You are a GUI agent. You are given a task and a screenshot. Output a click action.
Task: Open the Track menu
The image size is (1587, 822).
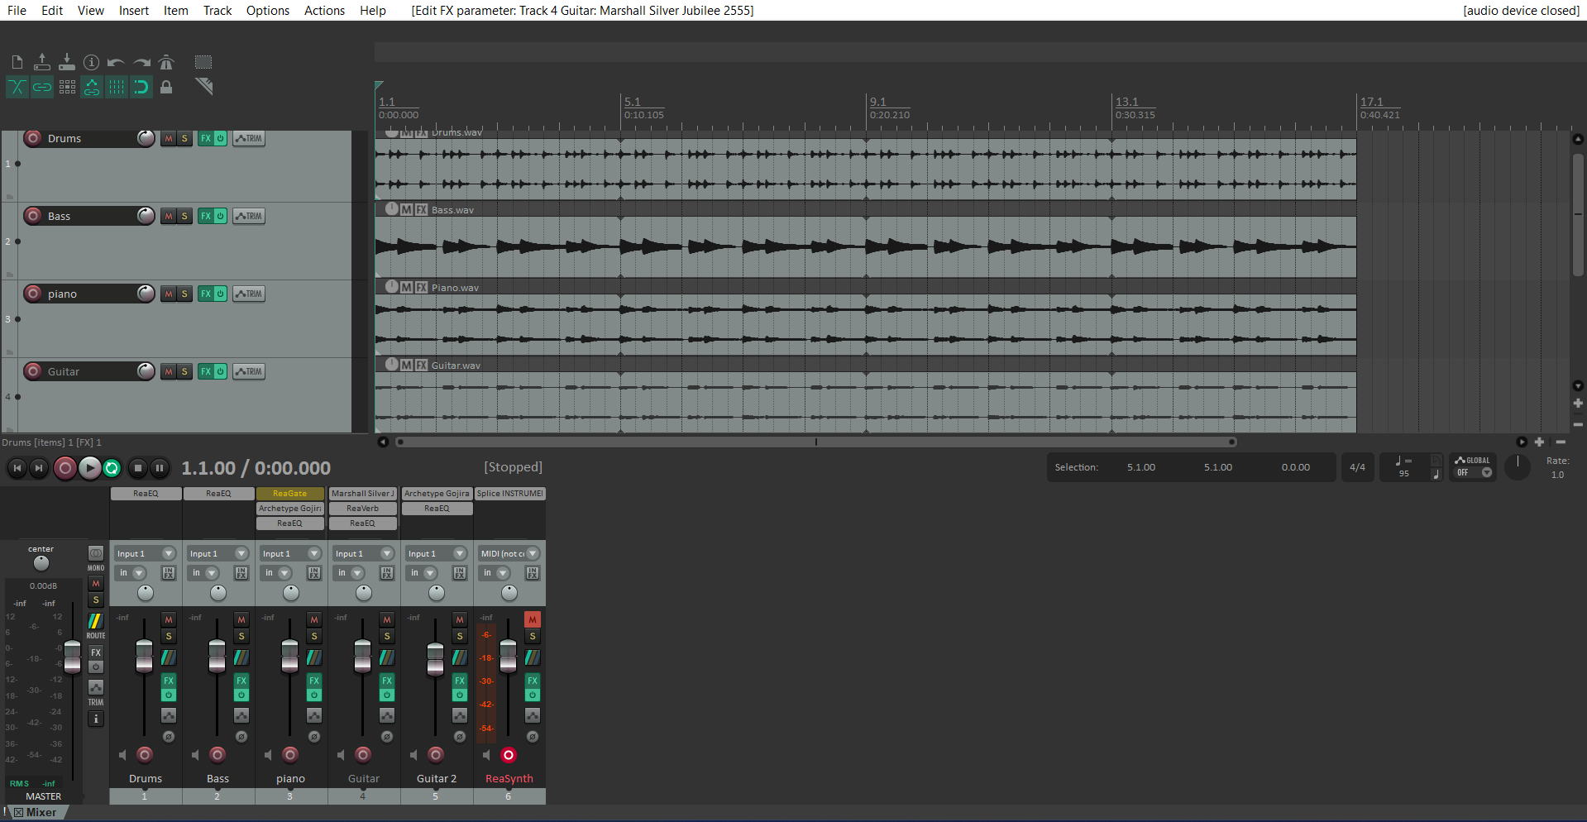click(x=217, y=10)
